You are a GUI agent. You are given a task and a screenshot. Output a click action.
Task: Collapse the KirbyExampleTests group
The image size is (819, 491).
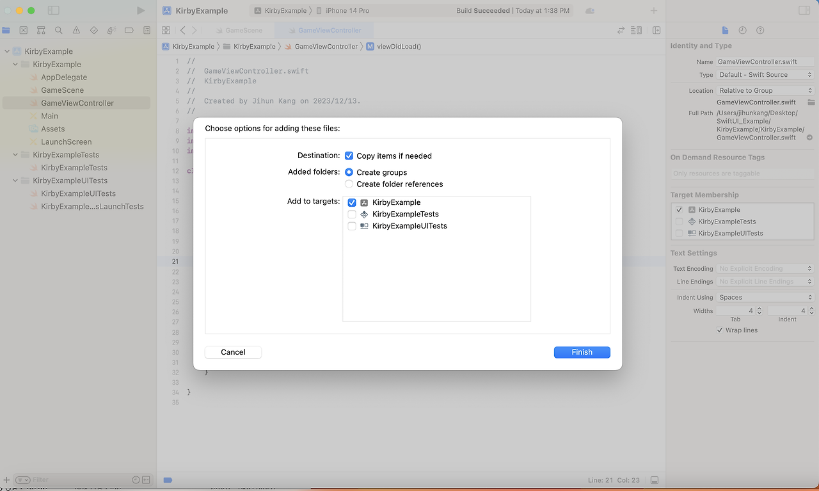pyautogui.click(x=15, y=155)
